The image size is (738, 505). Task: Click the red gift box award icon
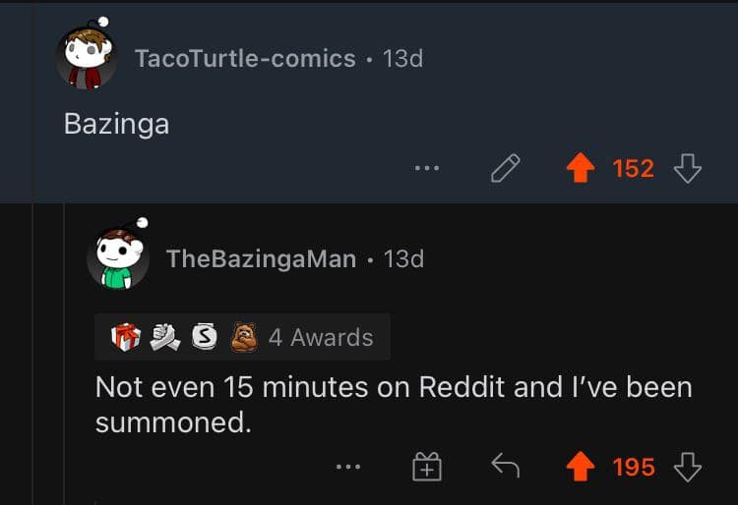(x=127, y=337)
